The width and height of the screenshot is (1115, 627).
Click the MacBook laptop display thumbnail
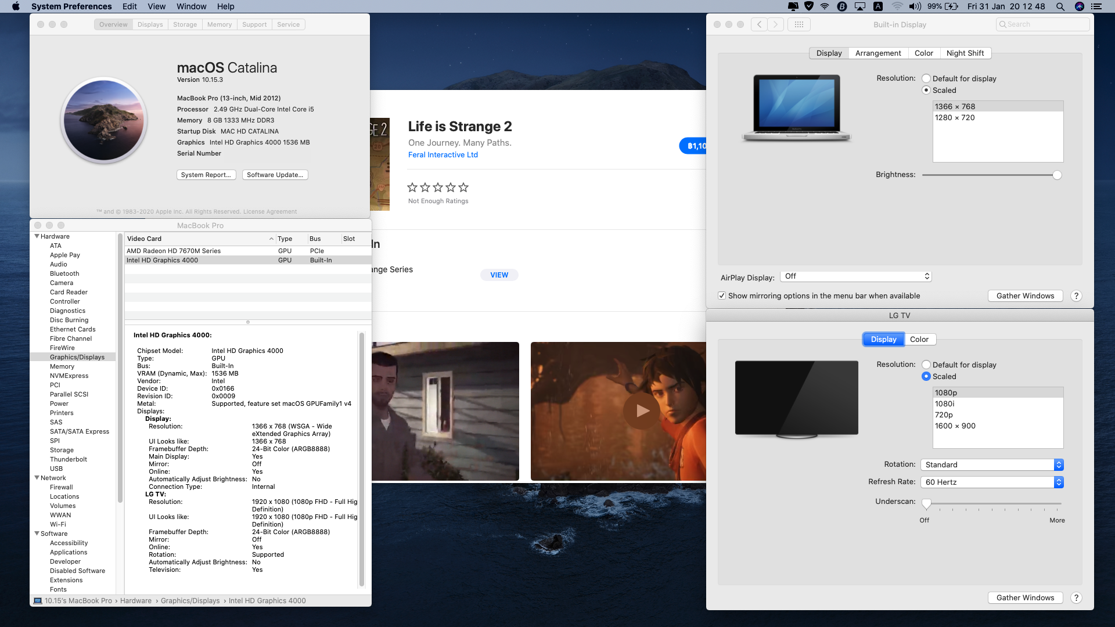coord(796,107)
